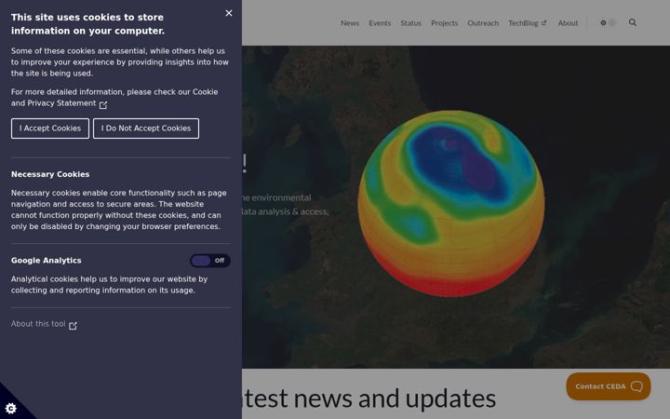Image resolution: width=670 pixels, height=419 pixels.
Task: Click the chat bubble icon on Contact CEDA
Action: (x=636, y=386)
